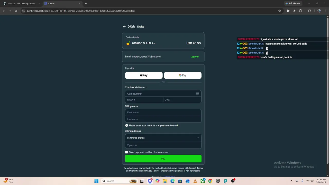Click the browser address bar URL
The image size is (329, 185).
(x=81, y=11)
